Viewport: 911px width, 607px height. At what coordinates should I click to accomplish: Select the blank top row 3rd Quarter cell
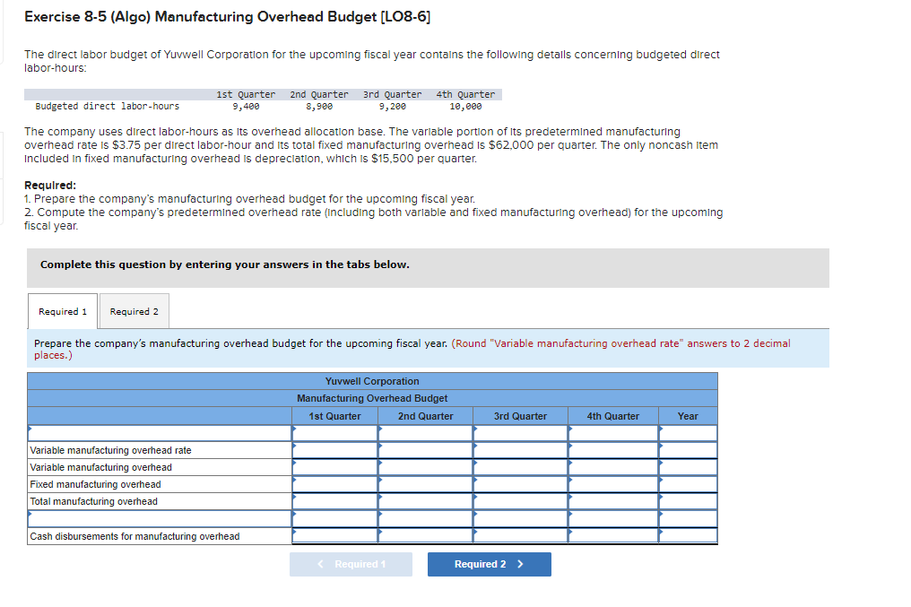(521, 433)
